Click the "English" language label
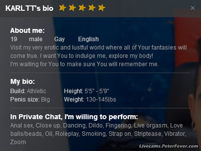Image resolution: width=201 pixels, height=151 pixels. click(x=88, y=39)
